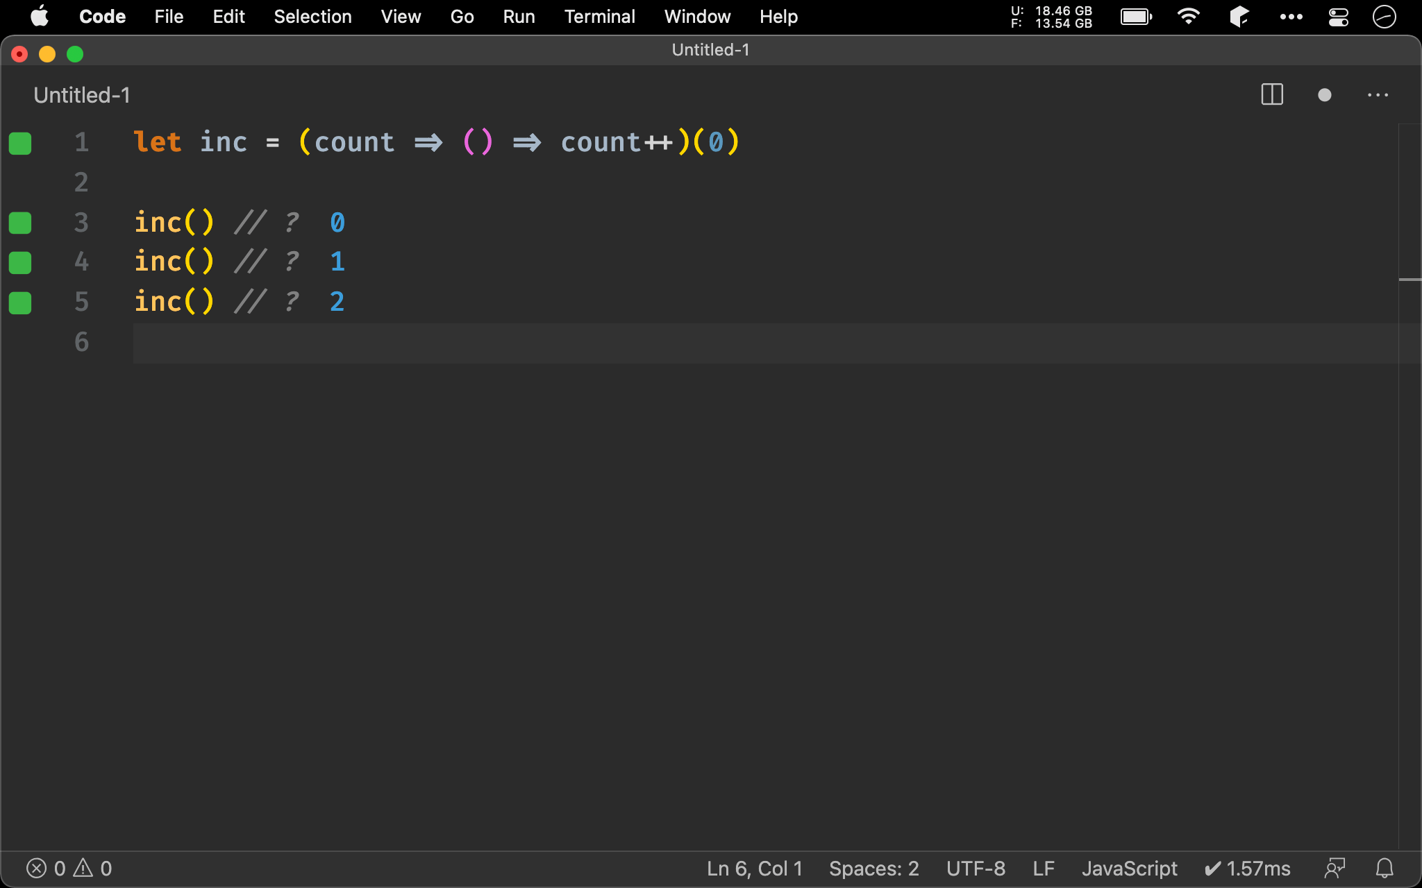Enable the green breakpoint on line 3
The width and height of the screenshot is (1422, 888).
(19, 221)
